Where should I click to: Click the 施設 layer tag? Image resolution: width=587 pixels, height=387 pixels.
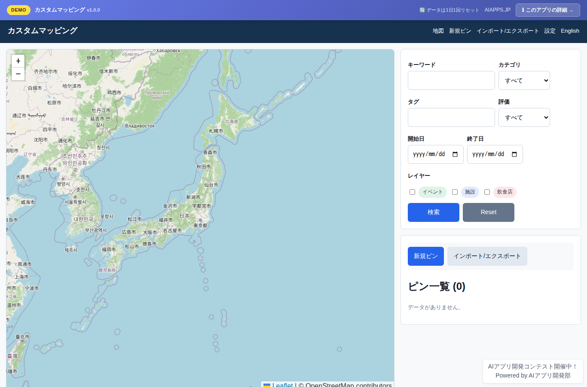(x=470, y=192)
